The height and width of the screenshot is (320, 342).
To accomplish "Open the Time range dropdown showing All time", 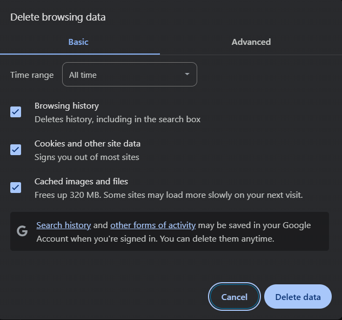I will pos(130,75).
